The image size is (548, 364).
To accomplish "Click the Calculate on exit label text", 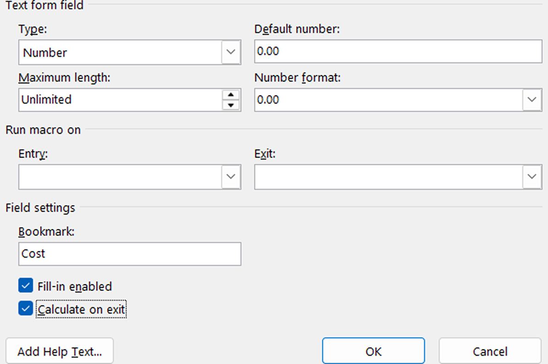I will pos(81,309).
